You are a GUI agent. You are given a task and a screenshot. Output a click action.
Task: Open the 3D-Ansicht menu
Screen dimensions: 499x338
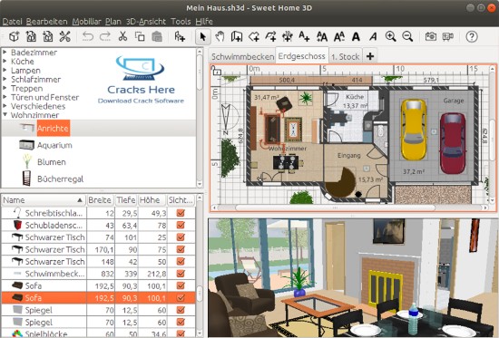(146, 22)
